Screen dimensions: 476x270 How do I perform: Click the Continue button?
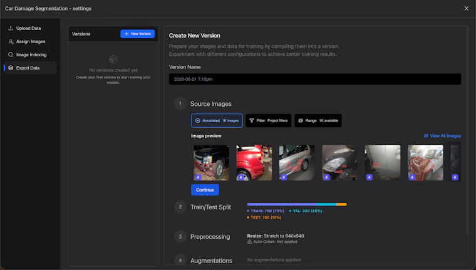pos(205,190)
